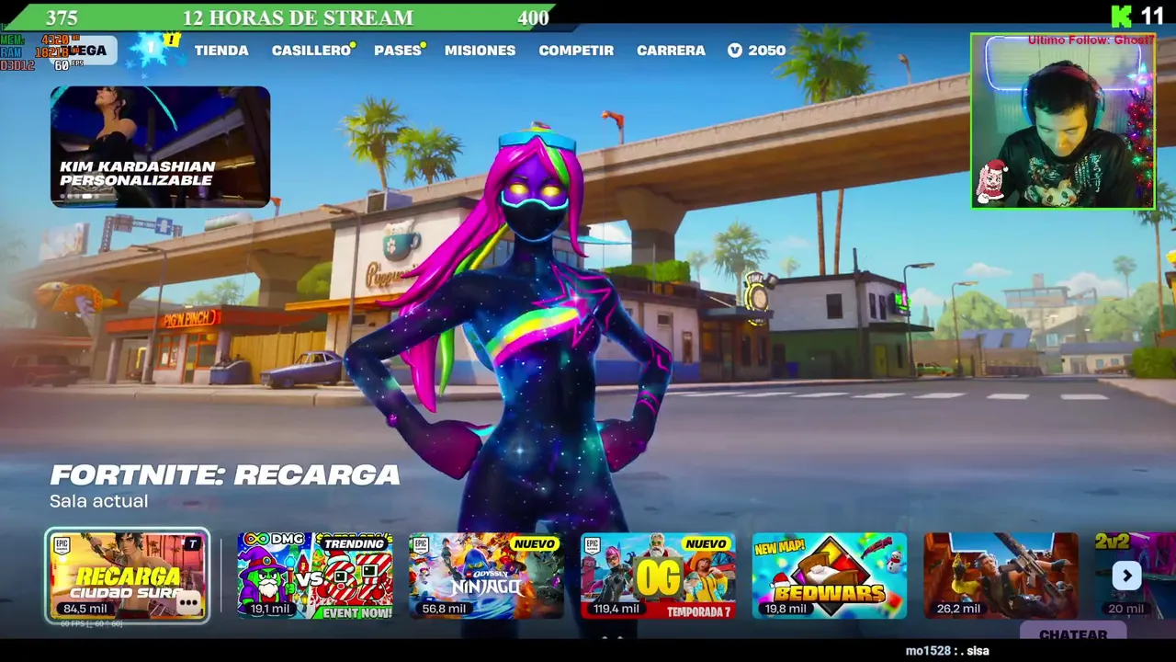Click the FORTNITE: RECARGA title
This screenshot has height=662, width=1176.
(225, 475)
